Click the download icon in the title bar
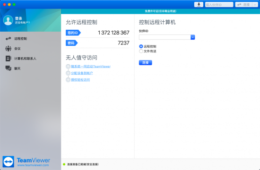The height and width of the screenshot is (170, 260). 199,4
